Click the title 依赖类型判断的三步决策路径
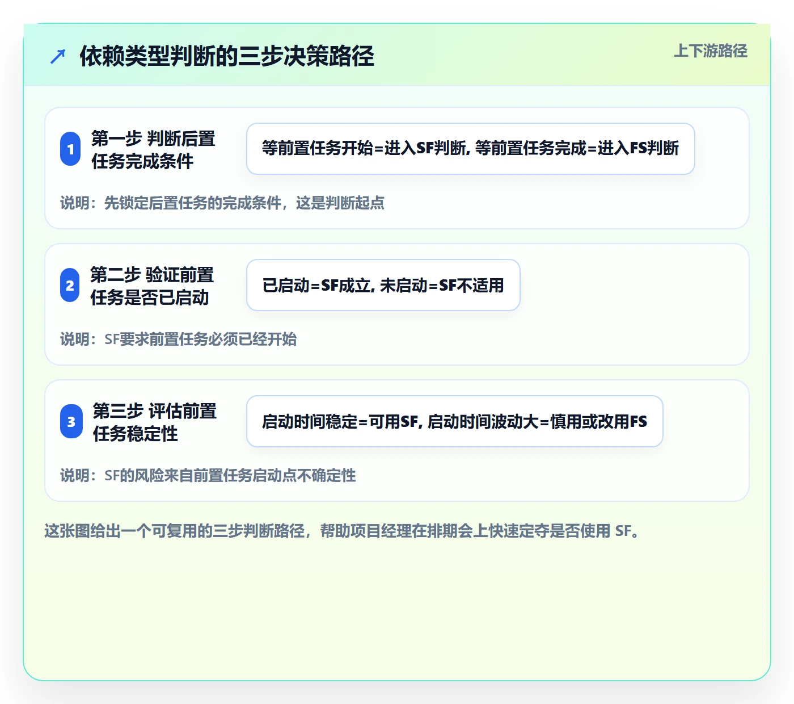The width and height of the screenshot is (794, 704). [x=227, y=56]
